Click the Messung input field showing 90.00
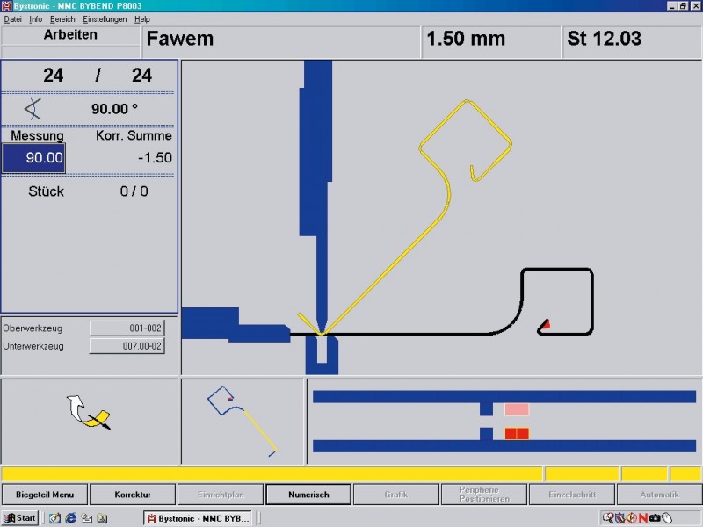This screenshot has width=703, height=527. pyautogui.click(x=33, y=158)
